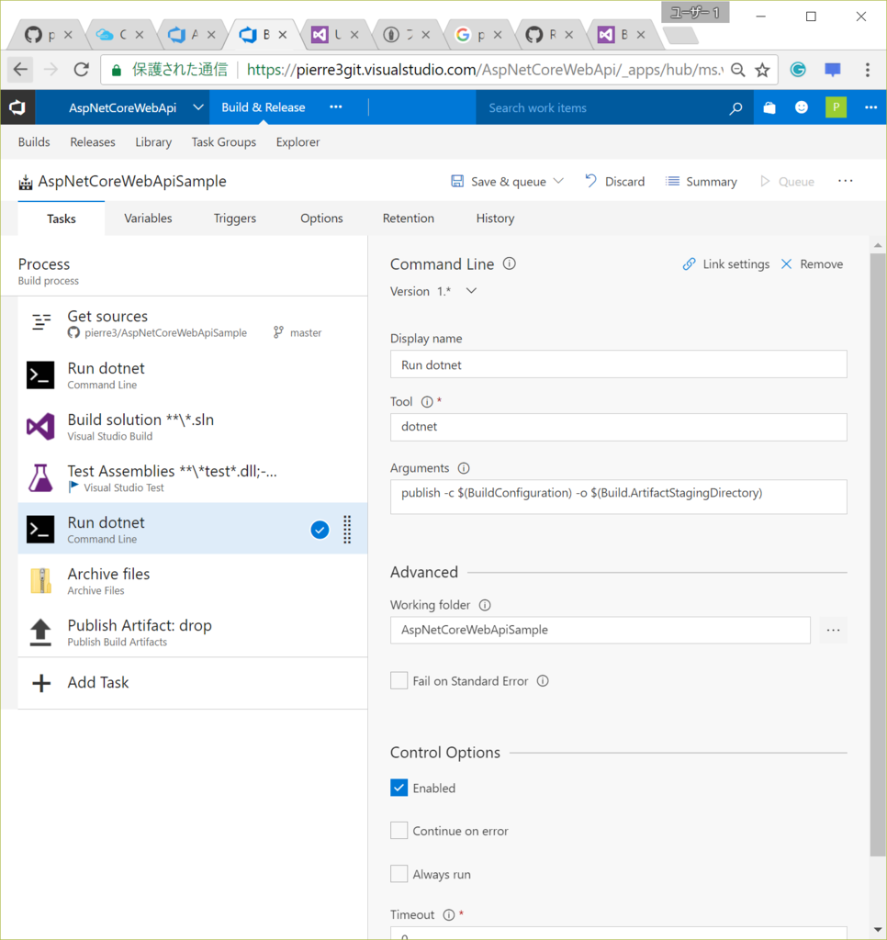The width and height of the screenshot is (887, 940).
Task: Open the Save & queue dropdown arrow
Action: tap(558, 181)
